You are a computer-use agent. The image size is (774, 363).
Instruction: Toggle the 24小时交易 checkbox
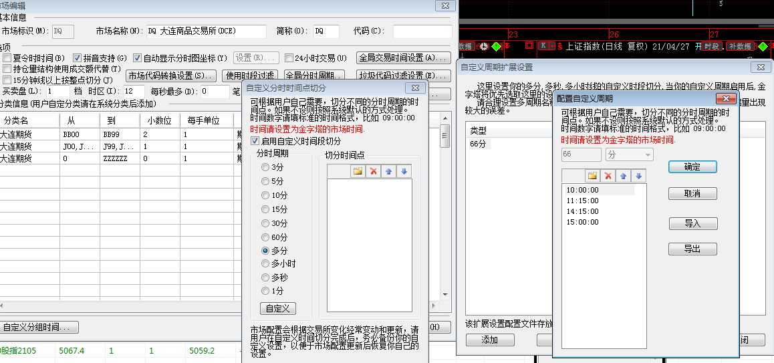click(290, 58)
